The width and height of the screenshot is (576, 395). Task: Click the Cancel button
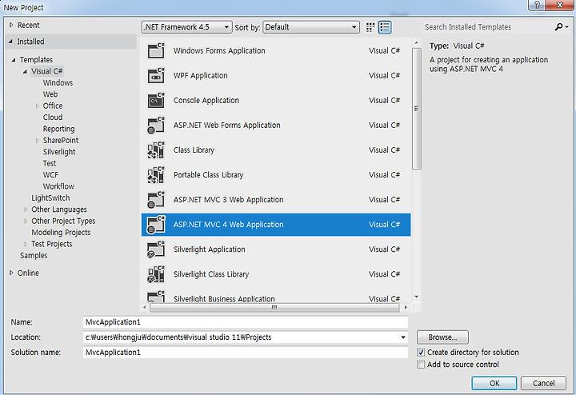coord(544,383)
